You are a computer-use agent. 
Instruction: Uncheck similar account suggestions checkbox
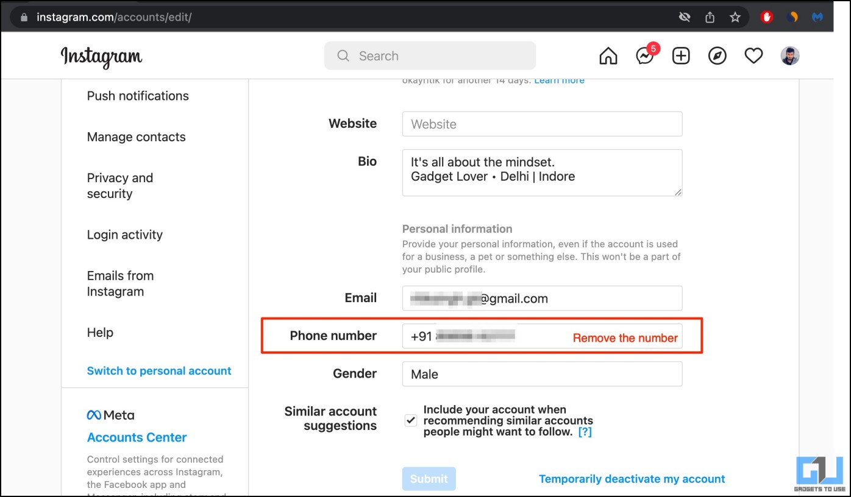pyautogui.click(x=411, y=420)
